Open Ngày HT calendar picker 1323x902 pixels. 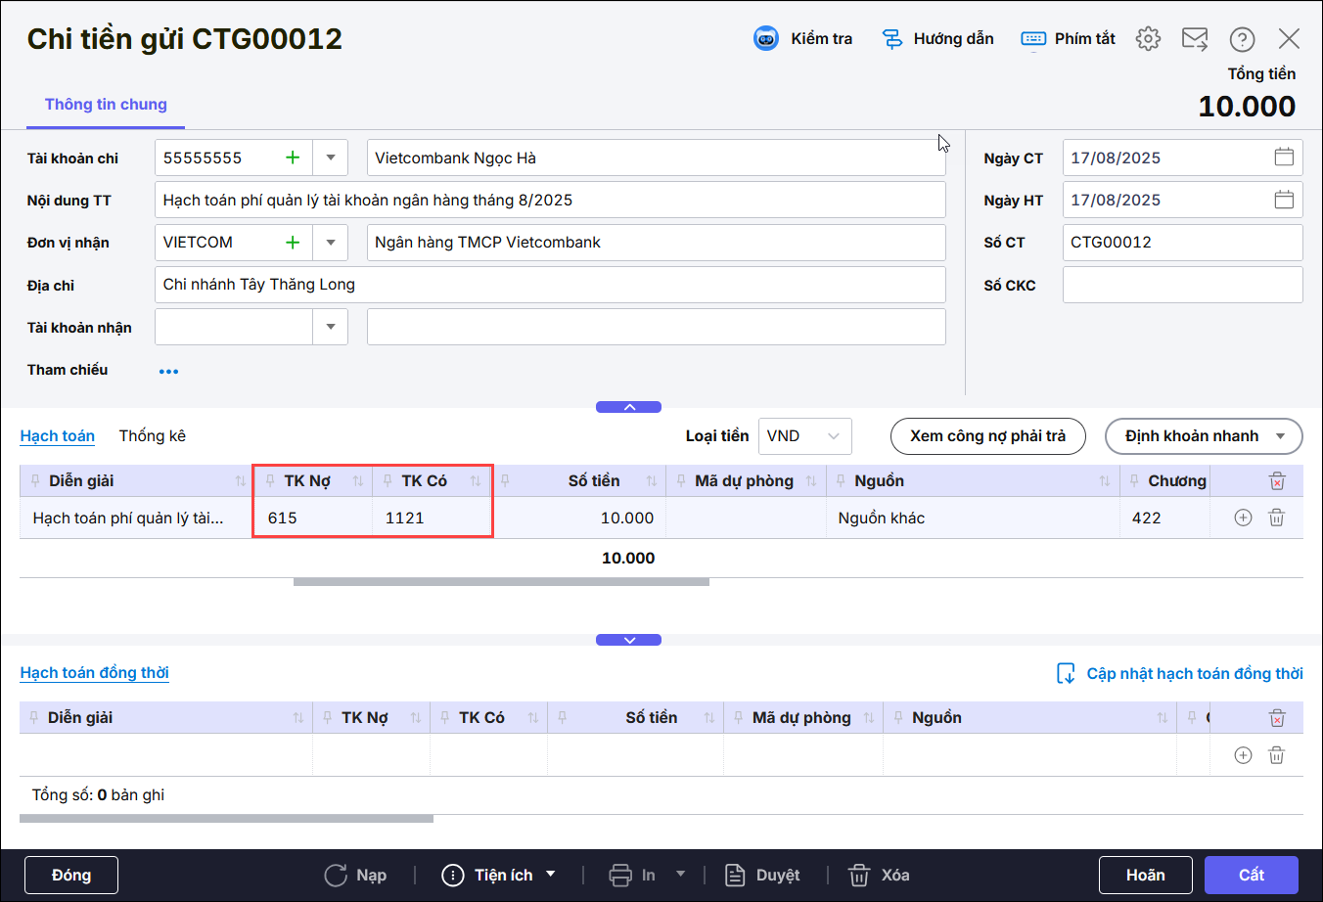(1284, 200)
